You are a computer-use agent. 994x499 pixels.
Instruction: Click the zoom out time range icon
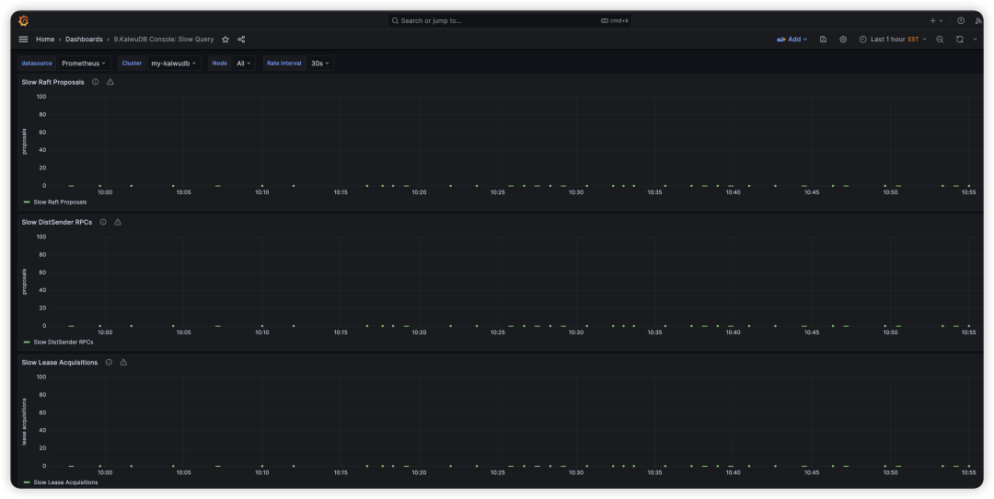point(940,40)
